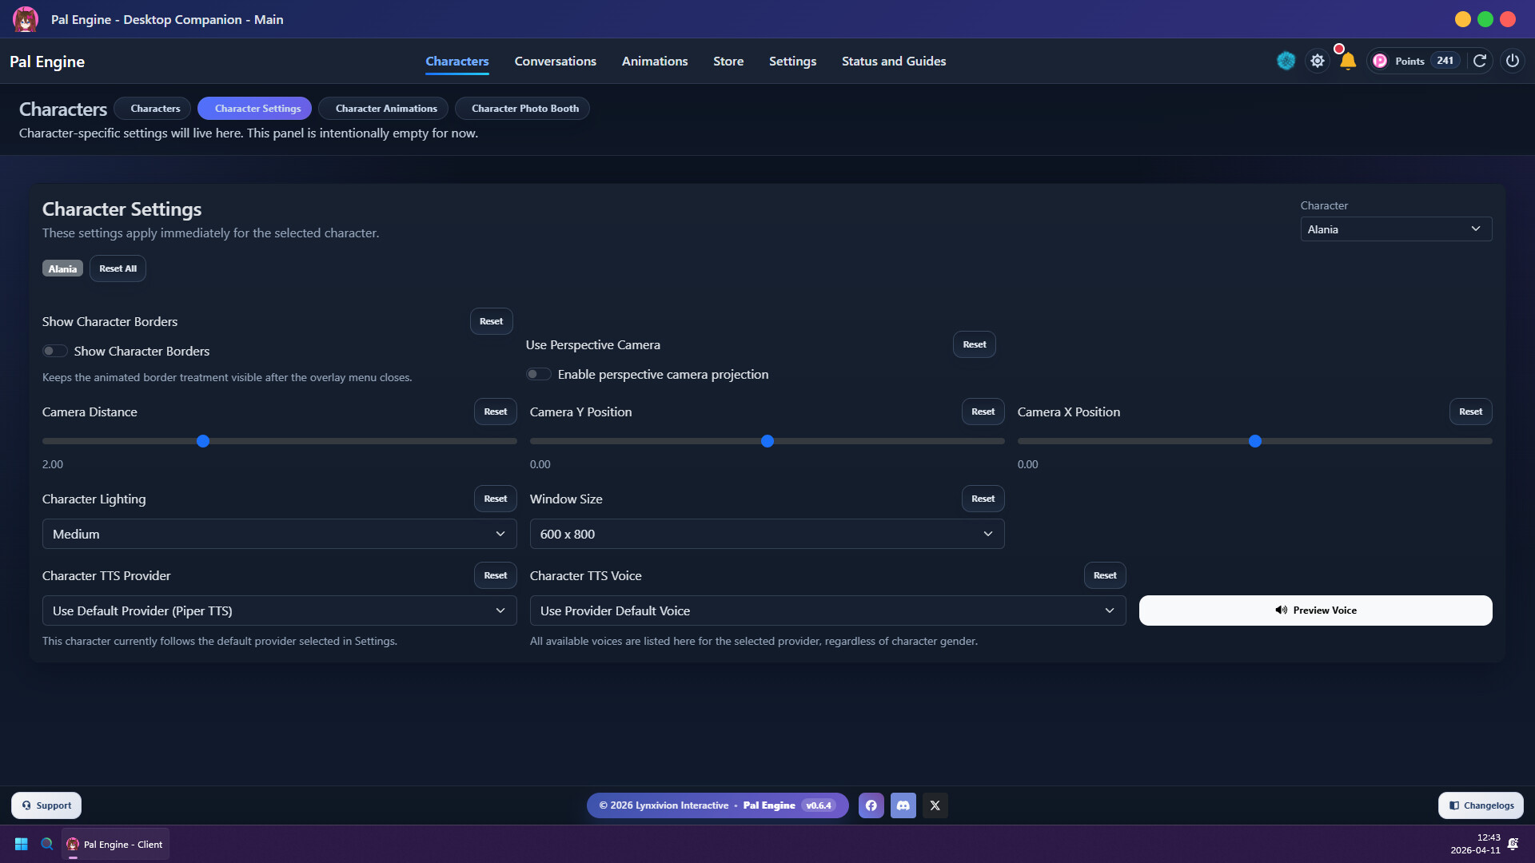Open the Settings nav tab
The width and height of the screenshot is (1535, 863).
pyautogui.click(x=792, y=61)
